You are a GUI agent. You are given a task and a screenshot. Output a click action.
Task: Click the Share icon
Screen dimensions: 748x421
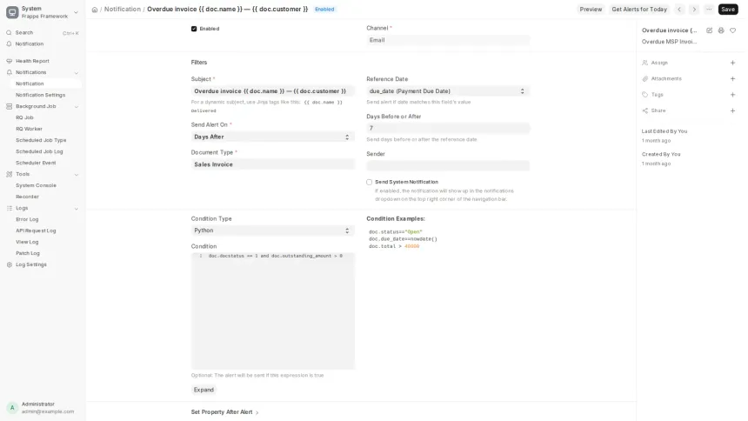[x=645, y=110]
